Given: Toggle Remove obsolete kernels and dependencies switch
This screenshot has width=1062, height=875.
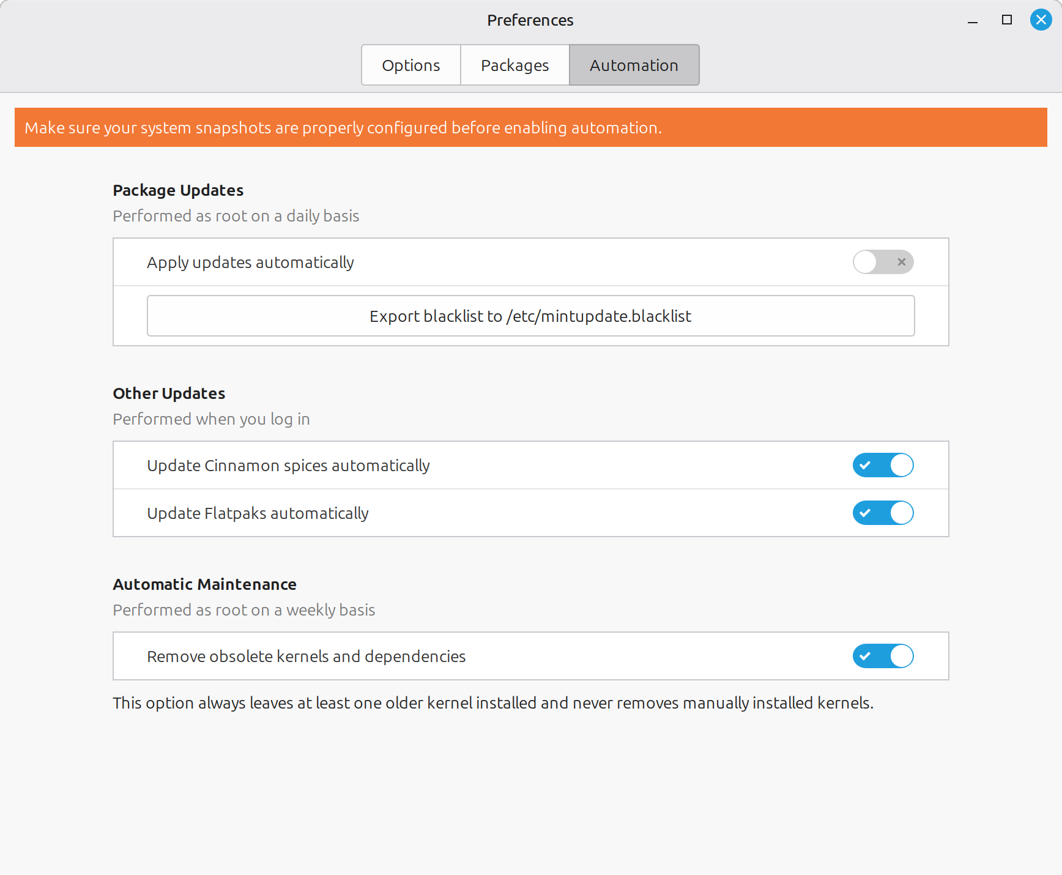Looking at the screenshot, I should 883,656.
